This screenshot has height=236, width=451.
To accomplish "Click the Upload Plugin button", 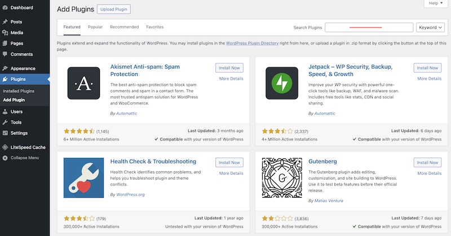I will click(x=114, y=9).
